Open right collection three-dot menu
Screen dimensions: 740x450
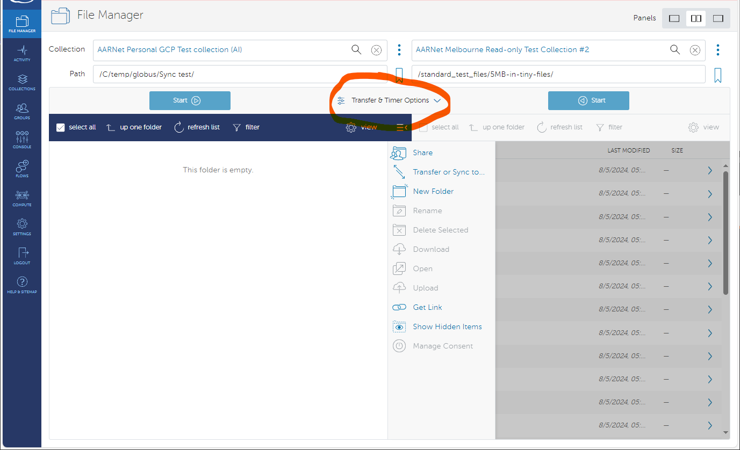(717, 50)
